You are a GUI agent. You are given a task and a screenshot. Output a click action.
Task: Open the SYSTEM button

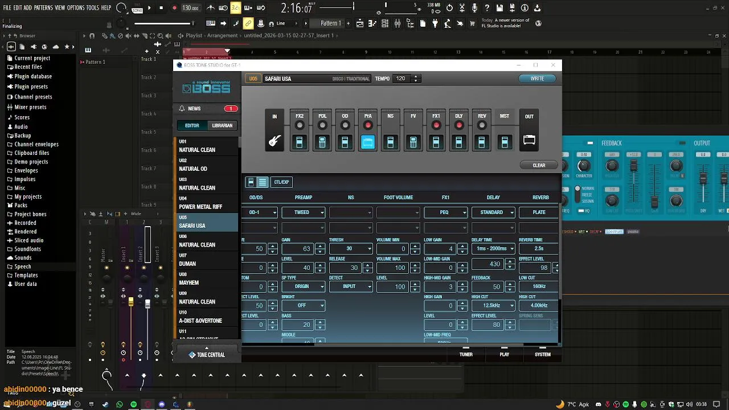[x=542, y=354]
